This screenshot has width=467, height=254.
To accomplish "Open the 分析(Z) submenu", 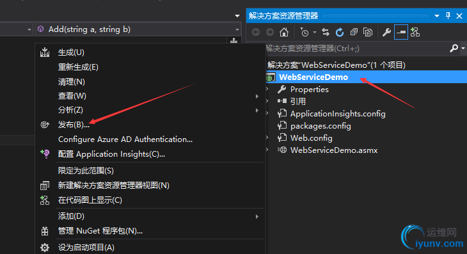I will (150, 110).
